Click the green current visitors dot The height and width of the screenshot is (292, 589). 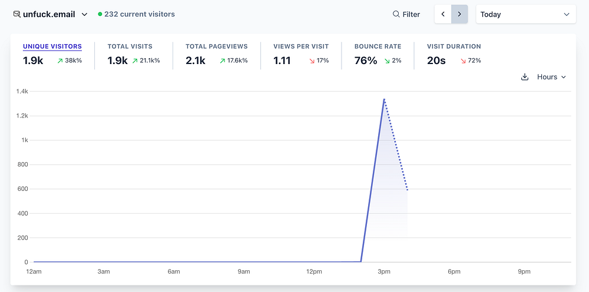point(100,14)
